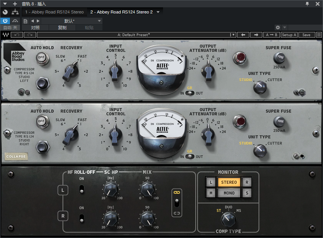Viewport: 323px width, 238px height.
Task: Monitor S side signal button
Action: tap(247, 193)
